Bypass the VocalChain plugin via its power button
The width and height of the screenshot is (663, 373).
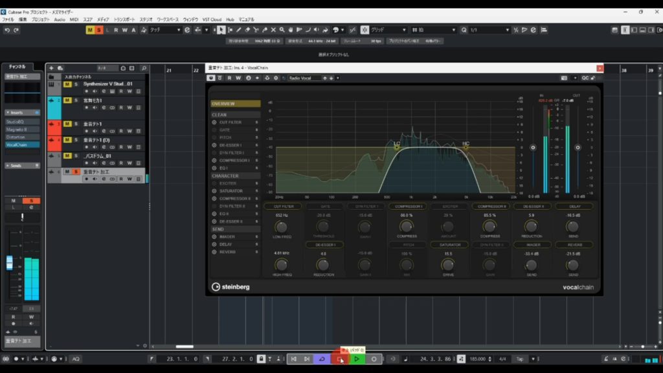pyautogui.click(x=211, y=78)
